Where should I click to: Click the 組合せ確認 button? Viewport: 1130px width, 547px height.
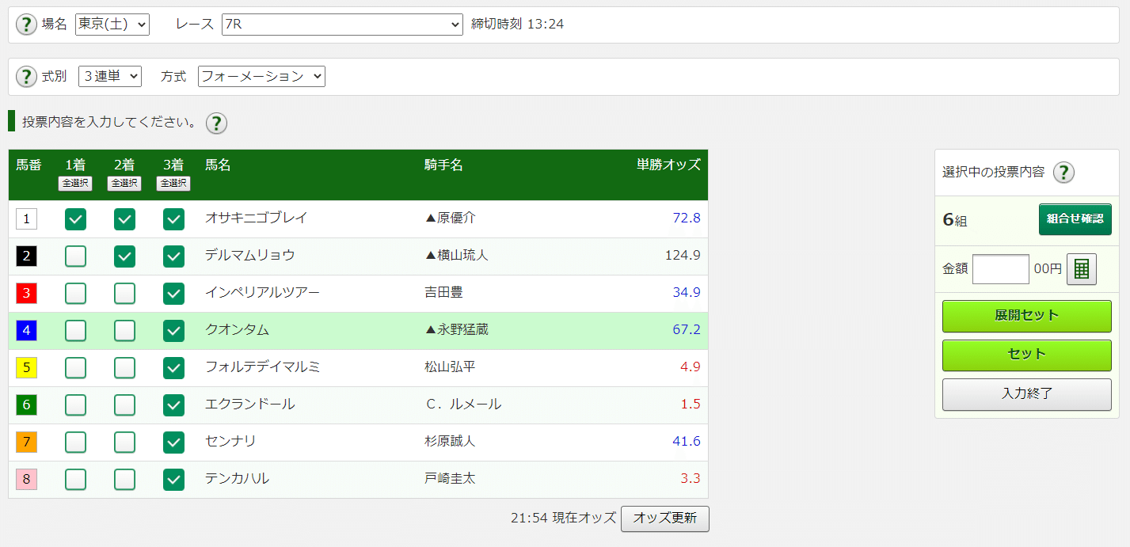click(x=1075, y=219)
